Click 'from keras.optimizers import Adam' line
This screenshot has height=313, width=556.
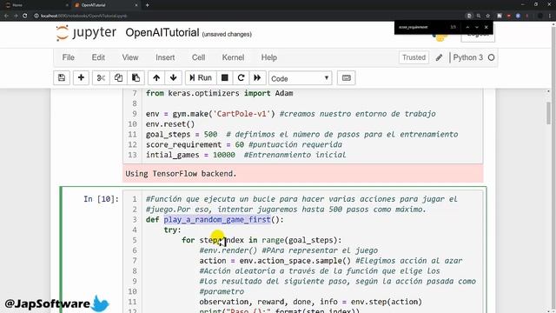[220, 93]
